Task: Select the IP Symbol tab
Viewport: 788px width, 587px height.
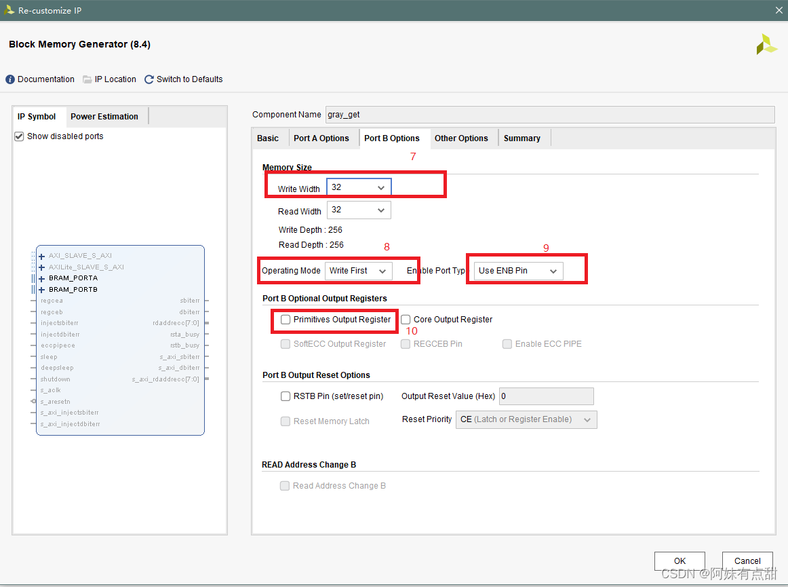Action: point(37,117)
